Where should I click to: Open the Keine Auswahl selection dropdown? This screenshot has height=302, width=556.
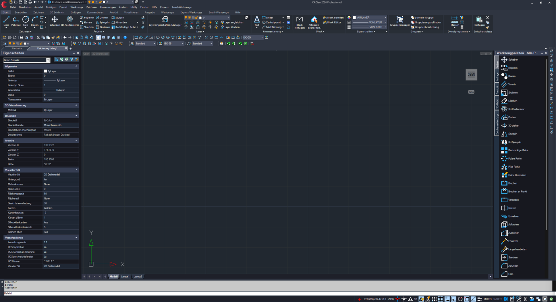(x=48, y=60)
